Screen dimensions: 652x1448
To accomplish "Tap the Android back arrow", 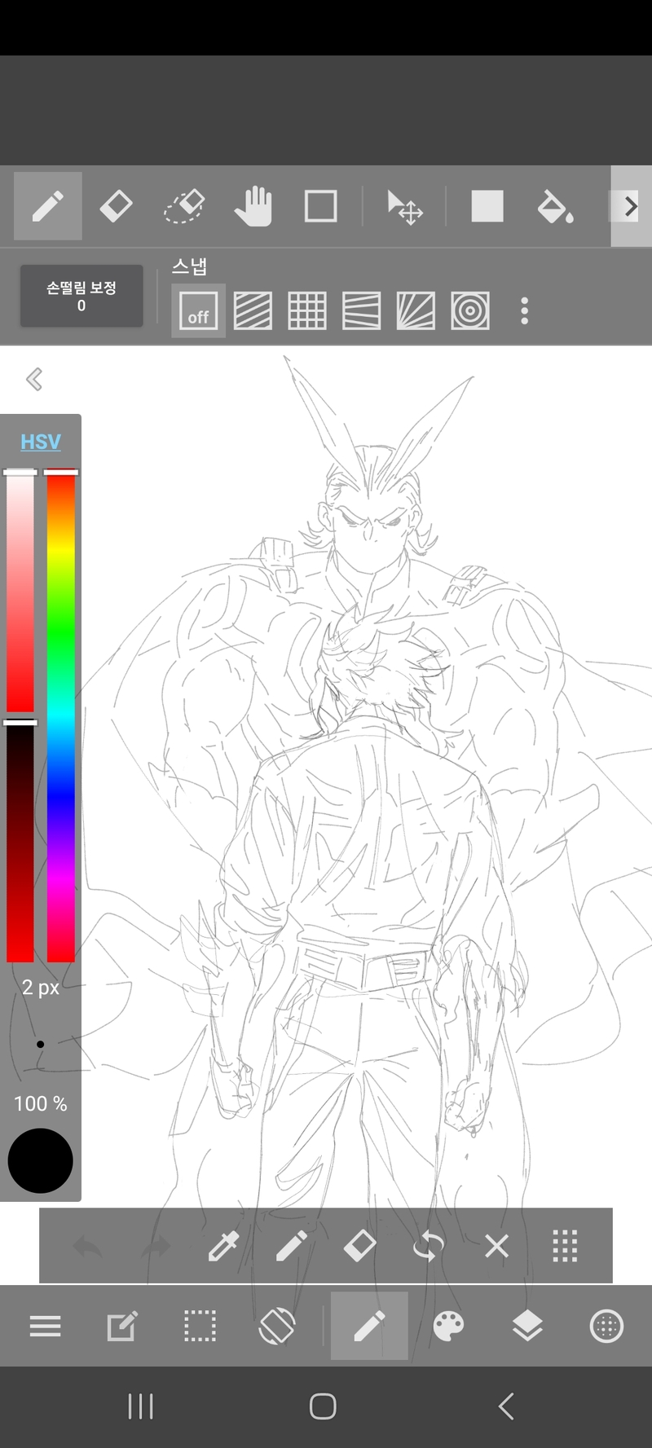I will point(506,1406).
